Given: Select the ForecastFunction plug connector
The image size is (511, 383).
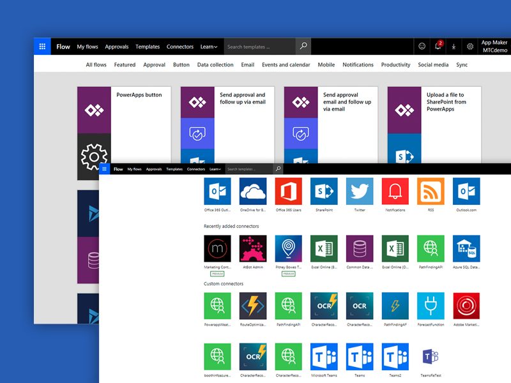Looking at the screenshot, I should point(431,306).
